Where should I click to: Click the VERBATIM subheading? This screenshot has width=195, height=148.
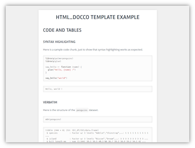(50, 102)
